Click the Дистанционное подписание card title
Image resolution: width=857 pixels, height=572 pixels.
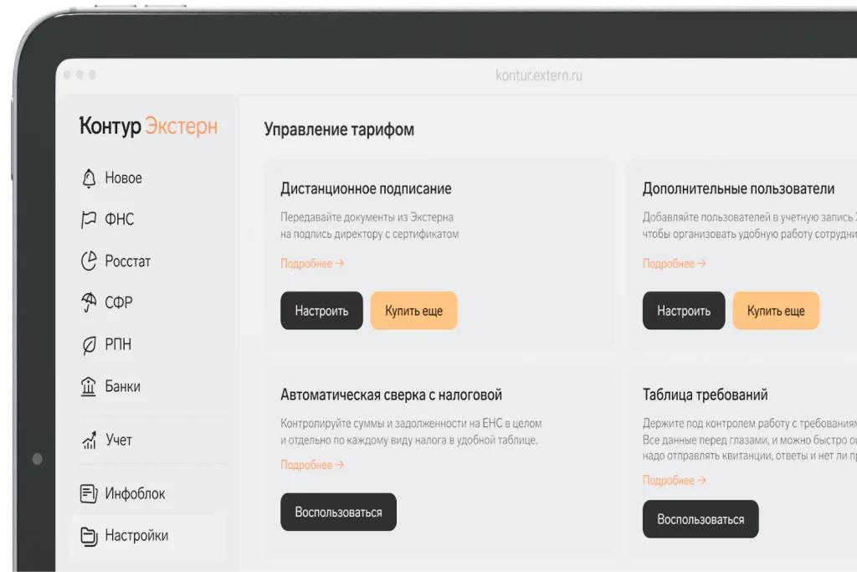(x=366, y=188)
